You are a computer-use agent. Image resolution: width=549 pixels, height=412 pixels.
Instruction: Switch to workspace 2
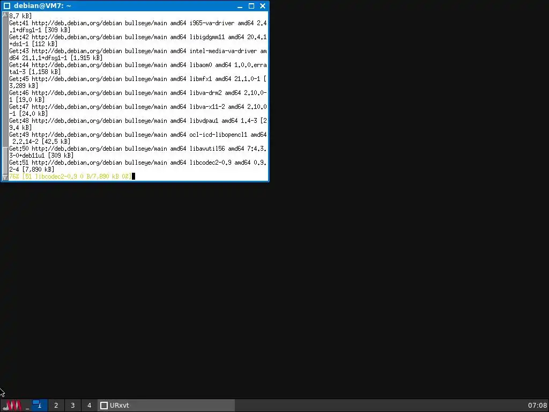coord(56,406)
